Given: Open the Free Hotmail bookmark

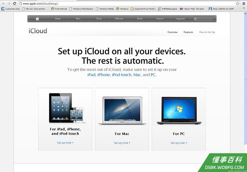Looking at the screenshot, I should pyautogui.click(x=59, y=9).
